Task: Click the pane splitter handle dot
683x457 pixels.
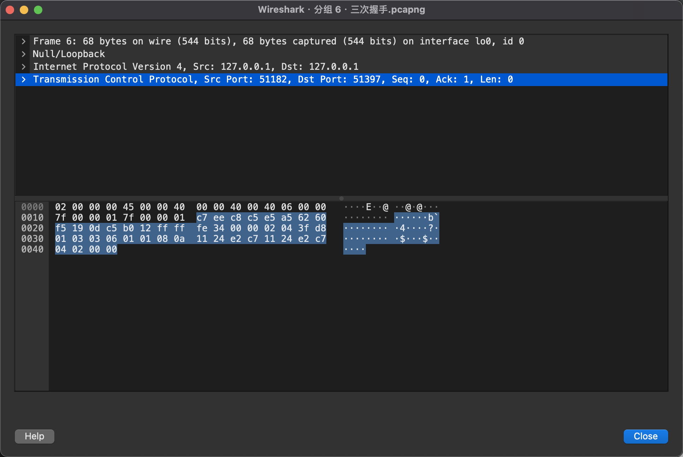Action: 341,198
